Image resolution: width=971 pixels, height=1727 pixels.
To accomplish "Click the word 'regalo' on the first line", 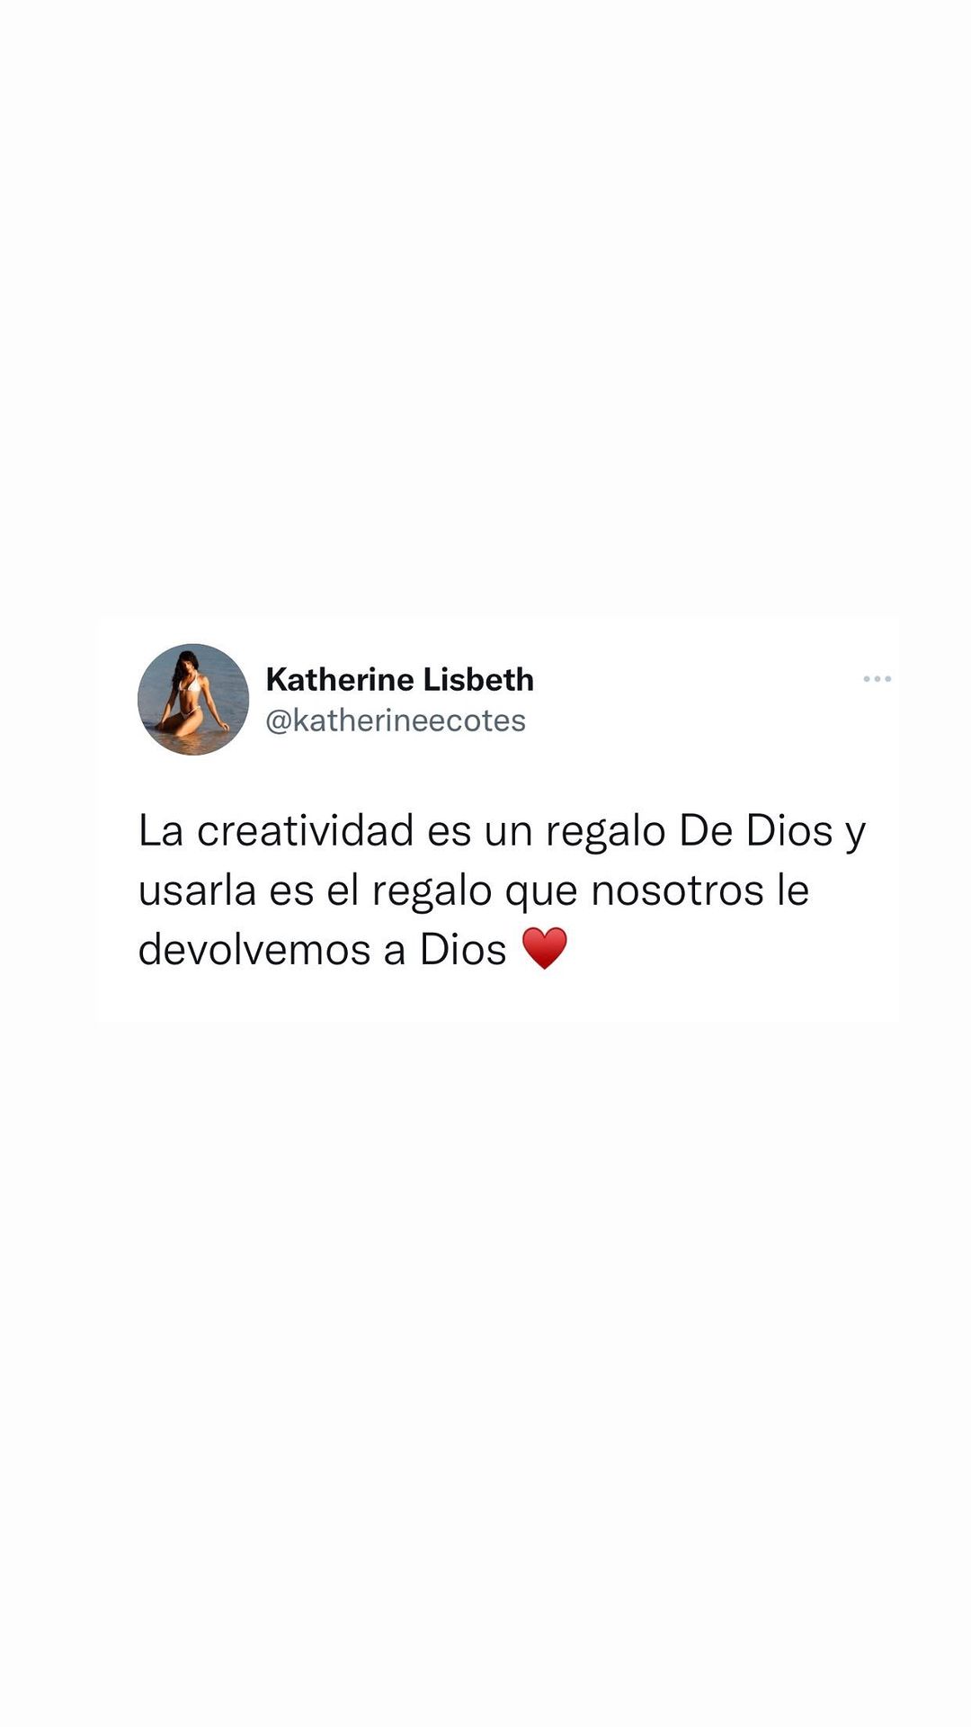I will [606, 832].
